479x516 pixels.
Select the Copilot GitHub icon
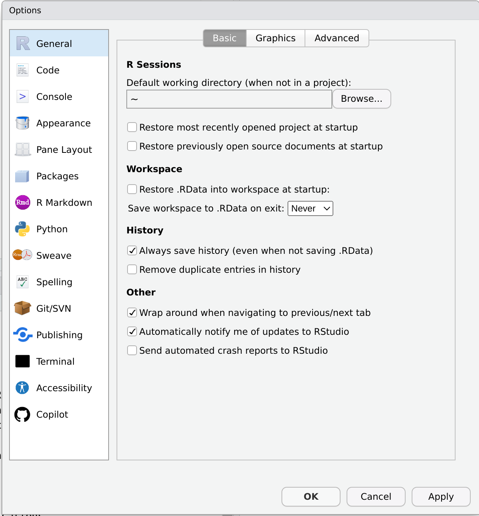pos(22,414)
